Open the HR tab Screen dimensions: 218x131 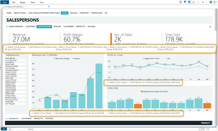106,13
